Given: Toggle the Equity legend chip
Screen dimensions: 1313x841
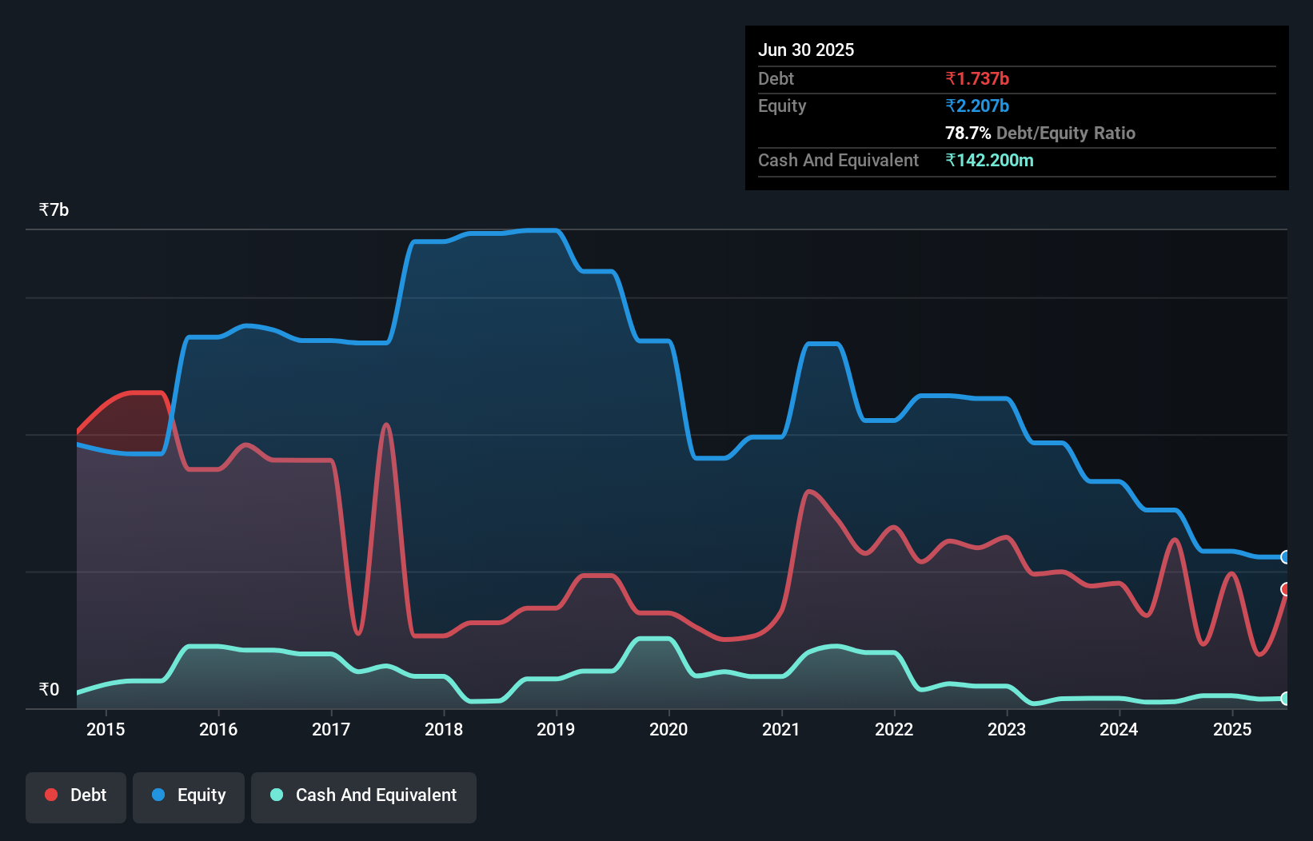Looking at the screenshot, I should point(189,796).
